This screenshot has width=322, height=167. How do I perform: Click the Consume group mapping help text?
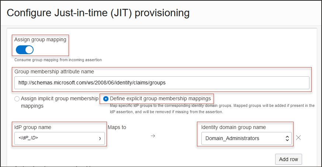tap(58, 60)
